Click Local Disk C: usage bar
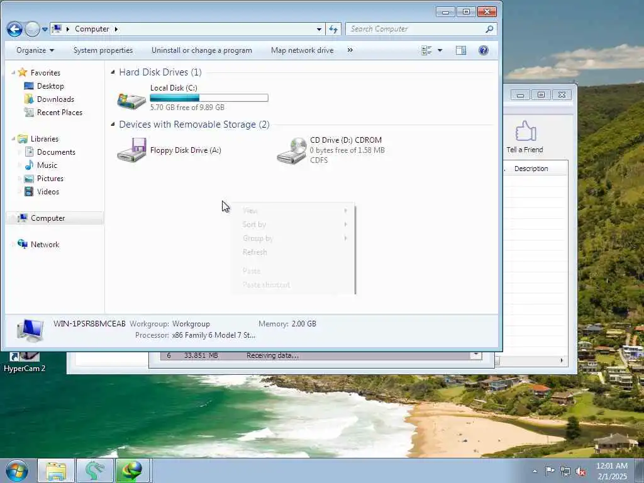The width and height of the screenshot is (644, 483). tap(209, 97)
